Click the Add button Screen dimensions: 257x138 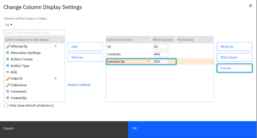coord(85,47)
